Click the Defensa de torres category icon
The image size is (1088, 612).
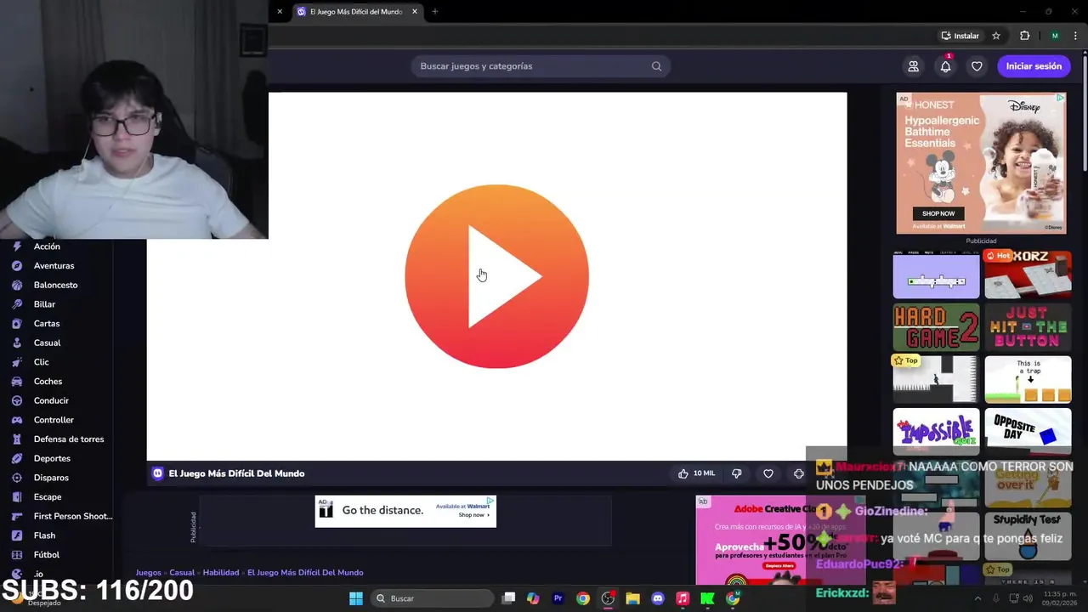coord(16,439)
